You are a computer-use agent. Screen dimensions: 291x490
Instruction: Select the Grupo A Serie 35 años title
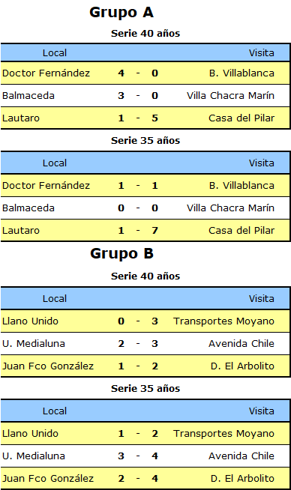(145, 141)
